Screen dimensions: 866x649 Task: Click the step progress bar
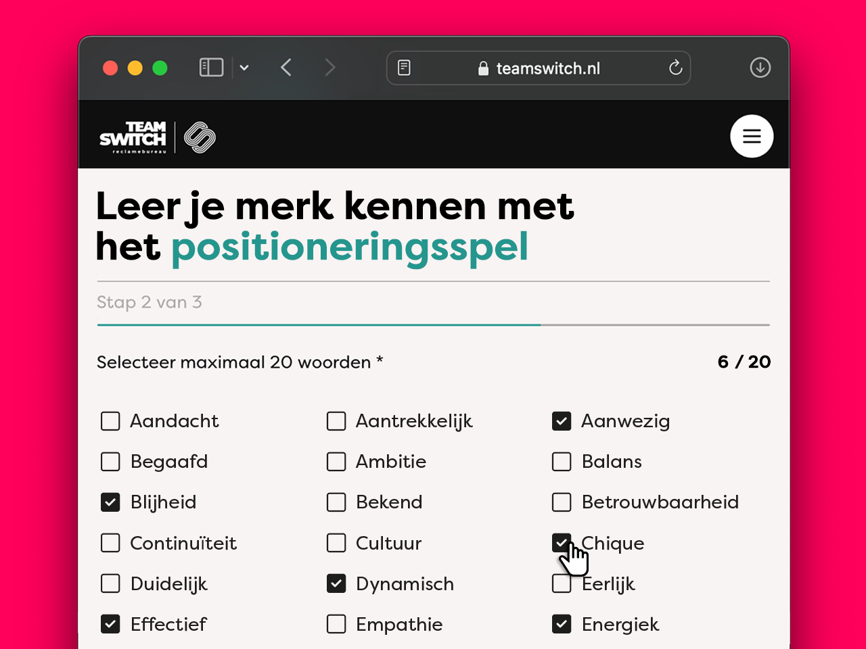click(x=433, y=325)
